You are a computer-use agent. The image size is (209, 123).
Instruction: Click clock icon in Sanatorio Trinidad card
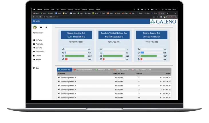[101, 53]
